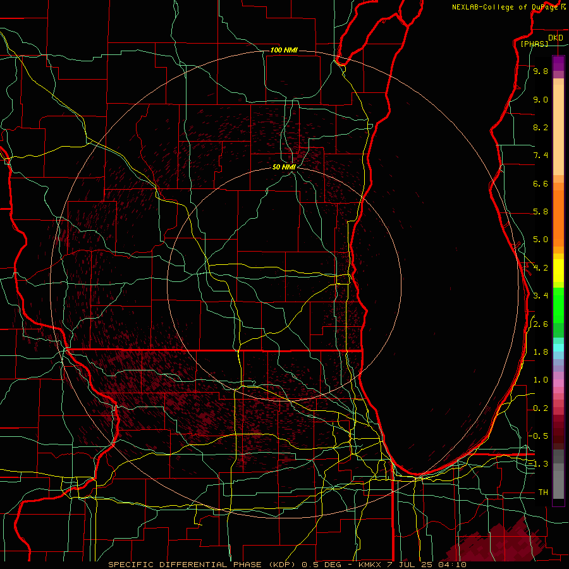Click the 5.8 scale value
Image resolution: width=569 pixels, height=569 pixels.
pos(541,212)
